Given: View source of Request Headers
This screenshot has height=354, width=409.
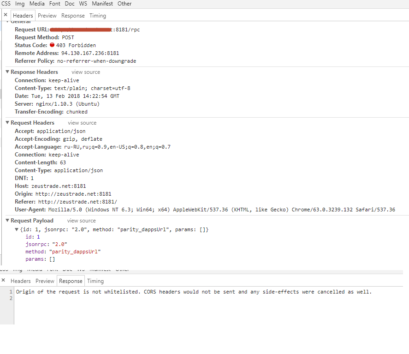Looking at the screenshot, I should pos(82,123).
